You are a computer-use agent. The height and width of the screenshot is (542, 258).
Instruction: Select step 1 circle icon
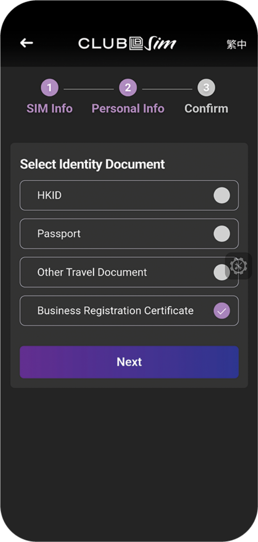[x=49, y=88]
